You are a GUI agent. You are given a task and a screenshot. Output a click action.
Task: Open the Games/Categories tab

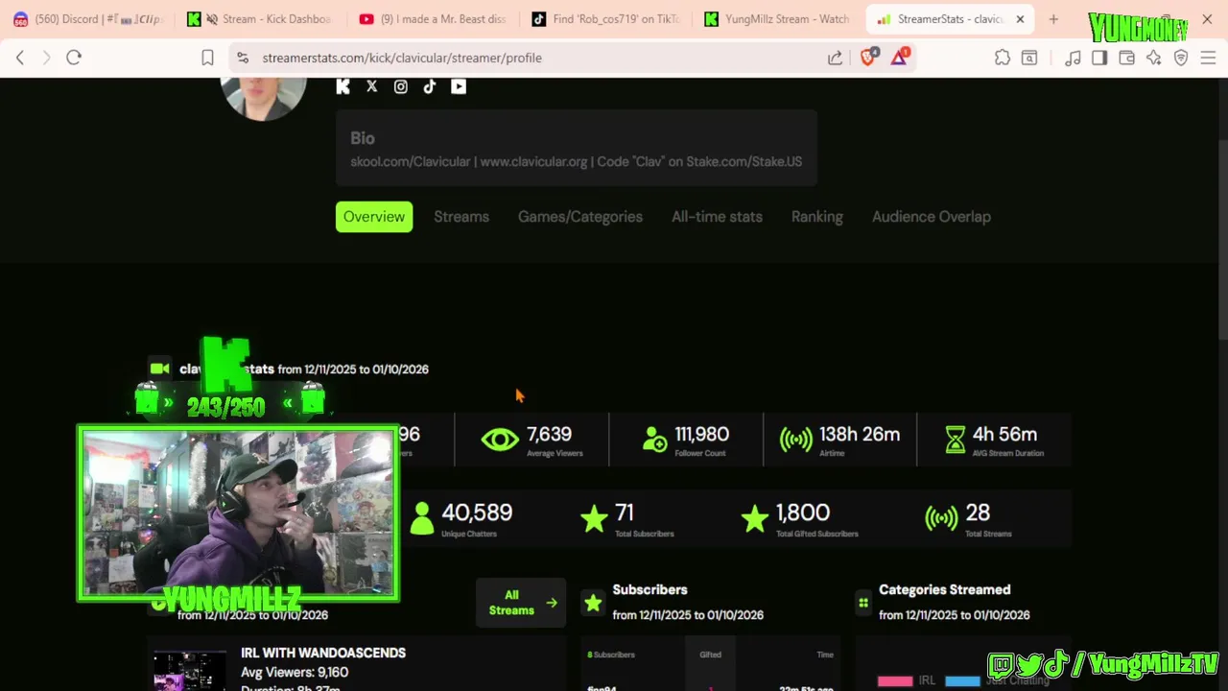pos(580,217)
